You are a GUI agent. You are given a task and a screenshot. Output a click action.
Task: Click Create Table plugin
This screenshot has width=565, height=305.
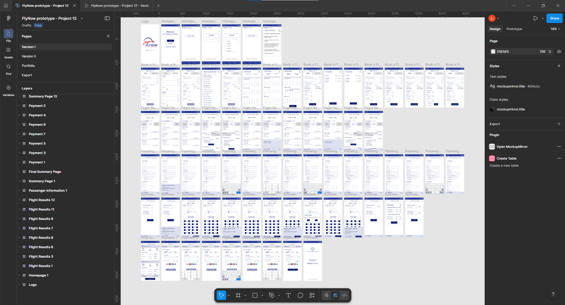(506, 158)
